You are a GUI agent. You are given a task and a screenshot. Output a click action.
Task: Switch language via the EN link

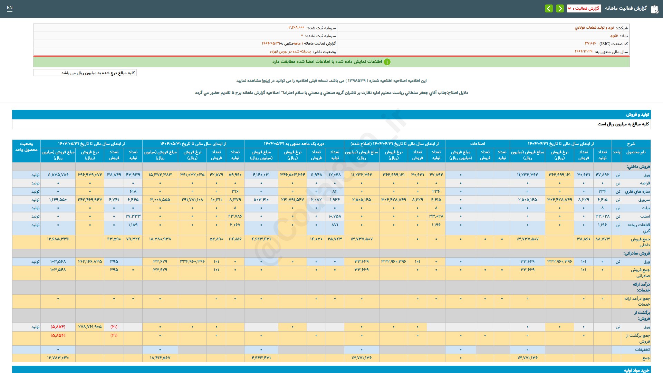point(10,8)
